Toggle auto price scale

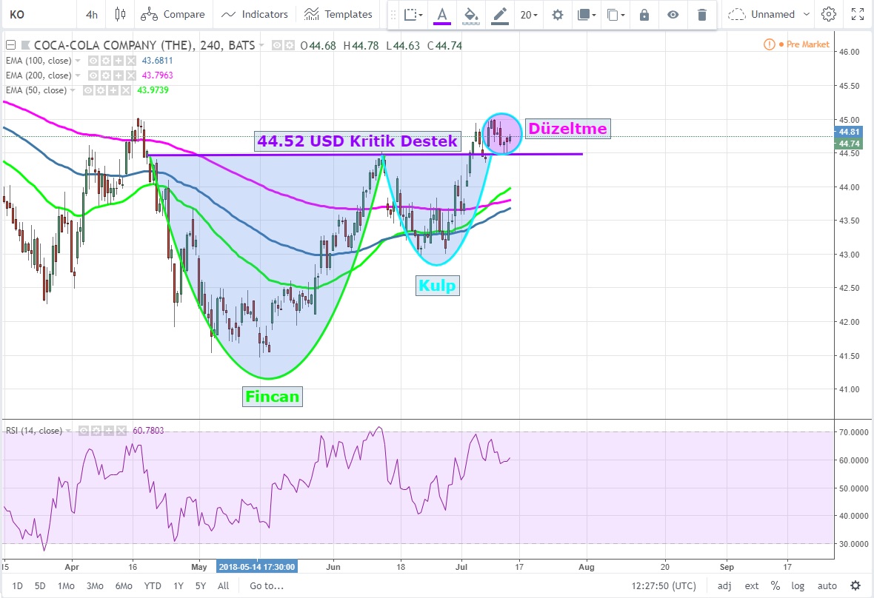(827, 585)
